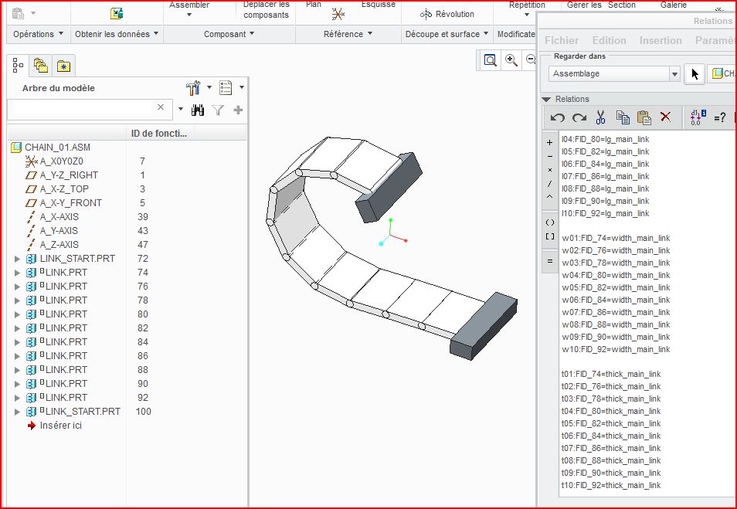This screenshot has width=737, height=509.
Task: Click the paste icon in Opérations group
Action: pos(18,13)
